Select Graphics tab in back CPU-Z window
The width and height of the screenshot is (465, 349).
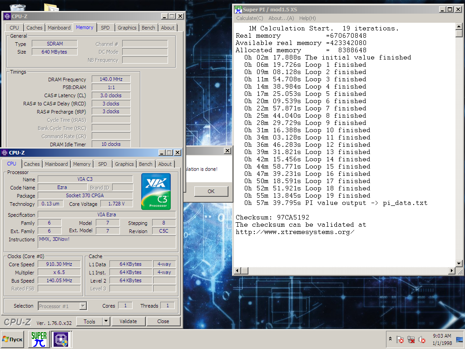[127, 28]
